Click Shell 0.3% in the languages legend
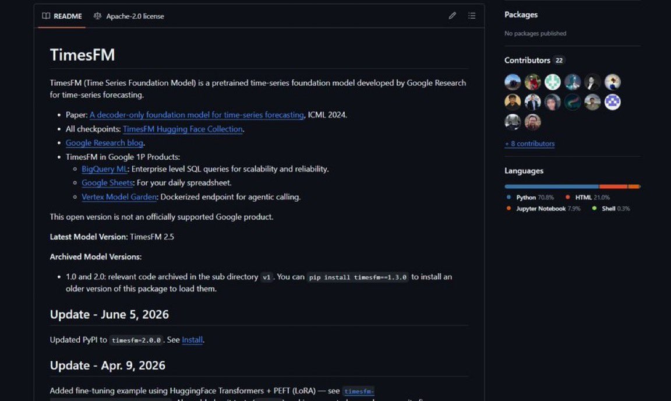Screen dimensions: 671x401 click(611, 209)
